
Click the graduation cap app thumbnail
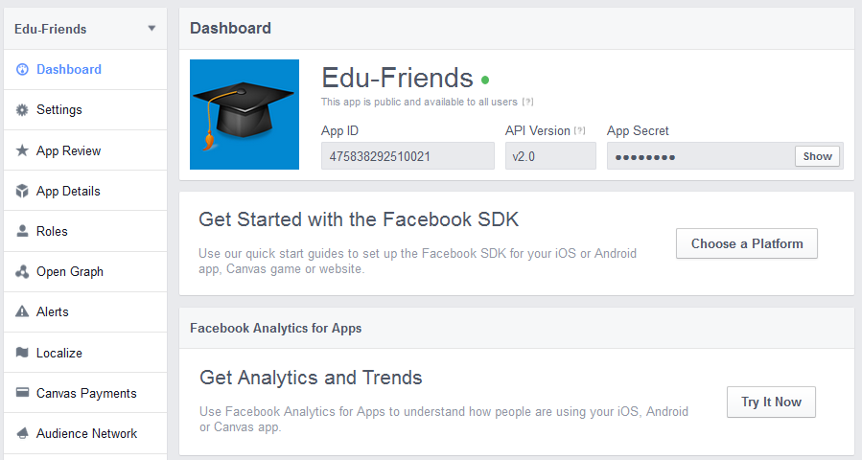(245, 114)
